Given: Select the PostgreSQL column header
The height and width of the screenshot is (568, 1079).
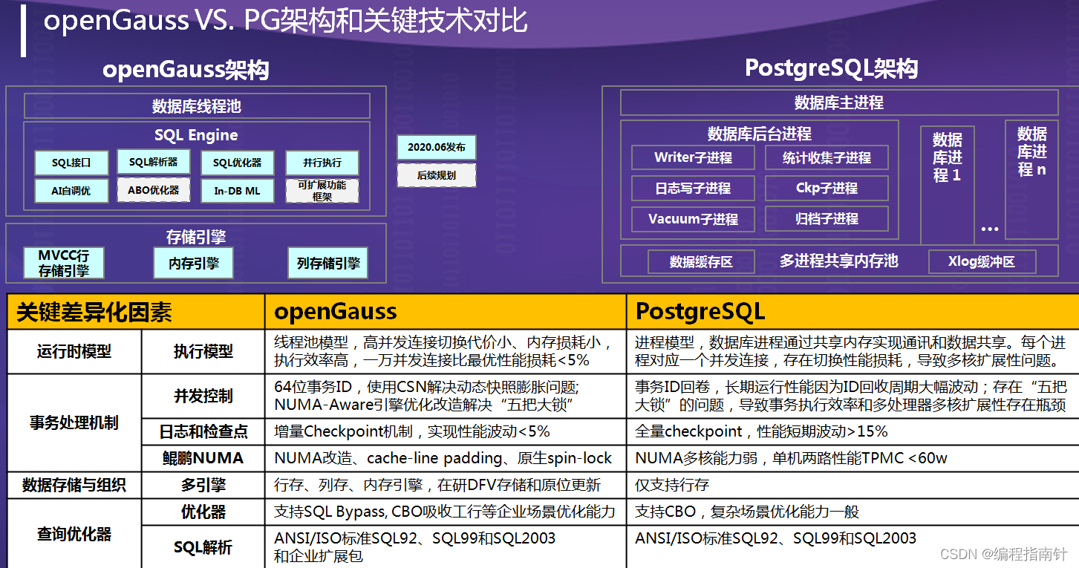Looking at the screenshot, I should click(700, 311).
